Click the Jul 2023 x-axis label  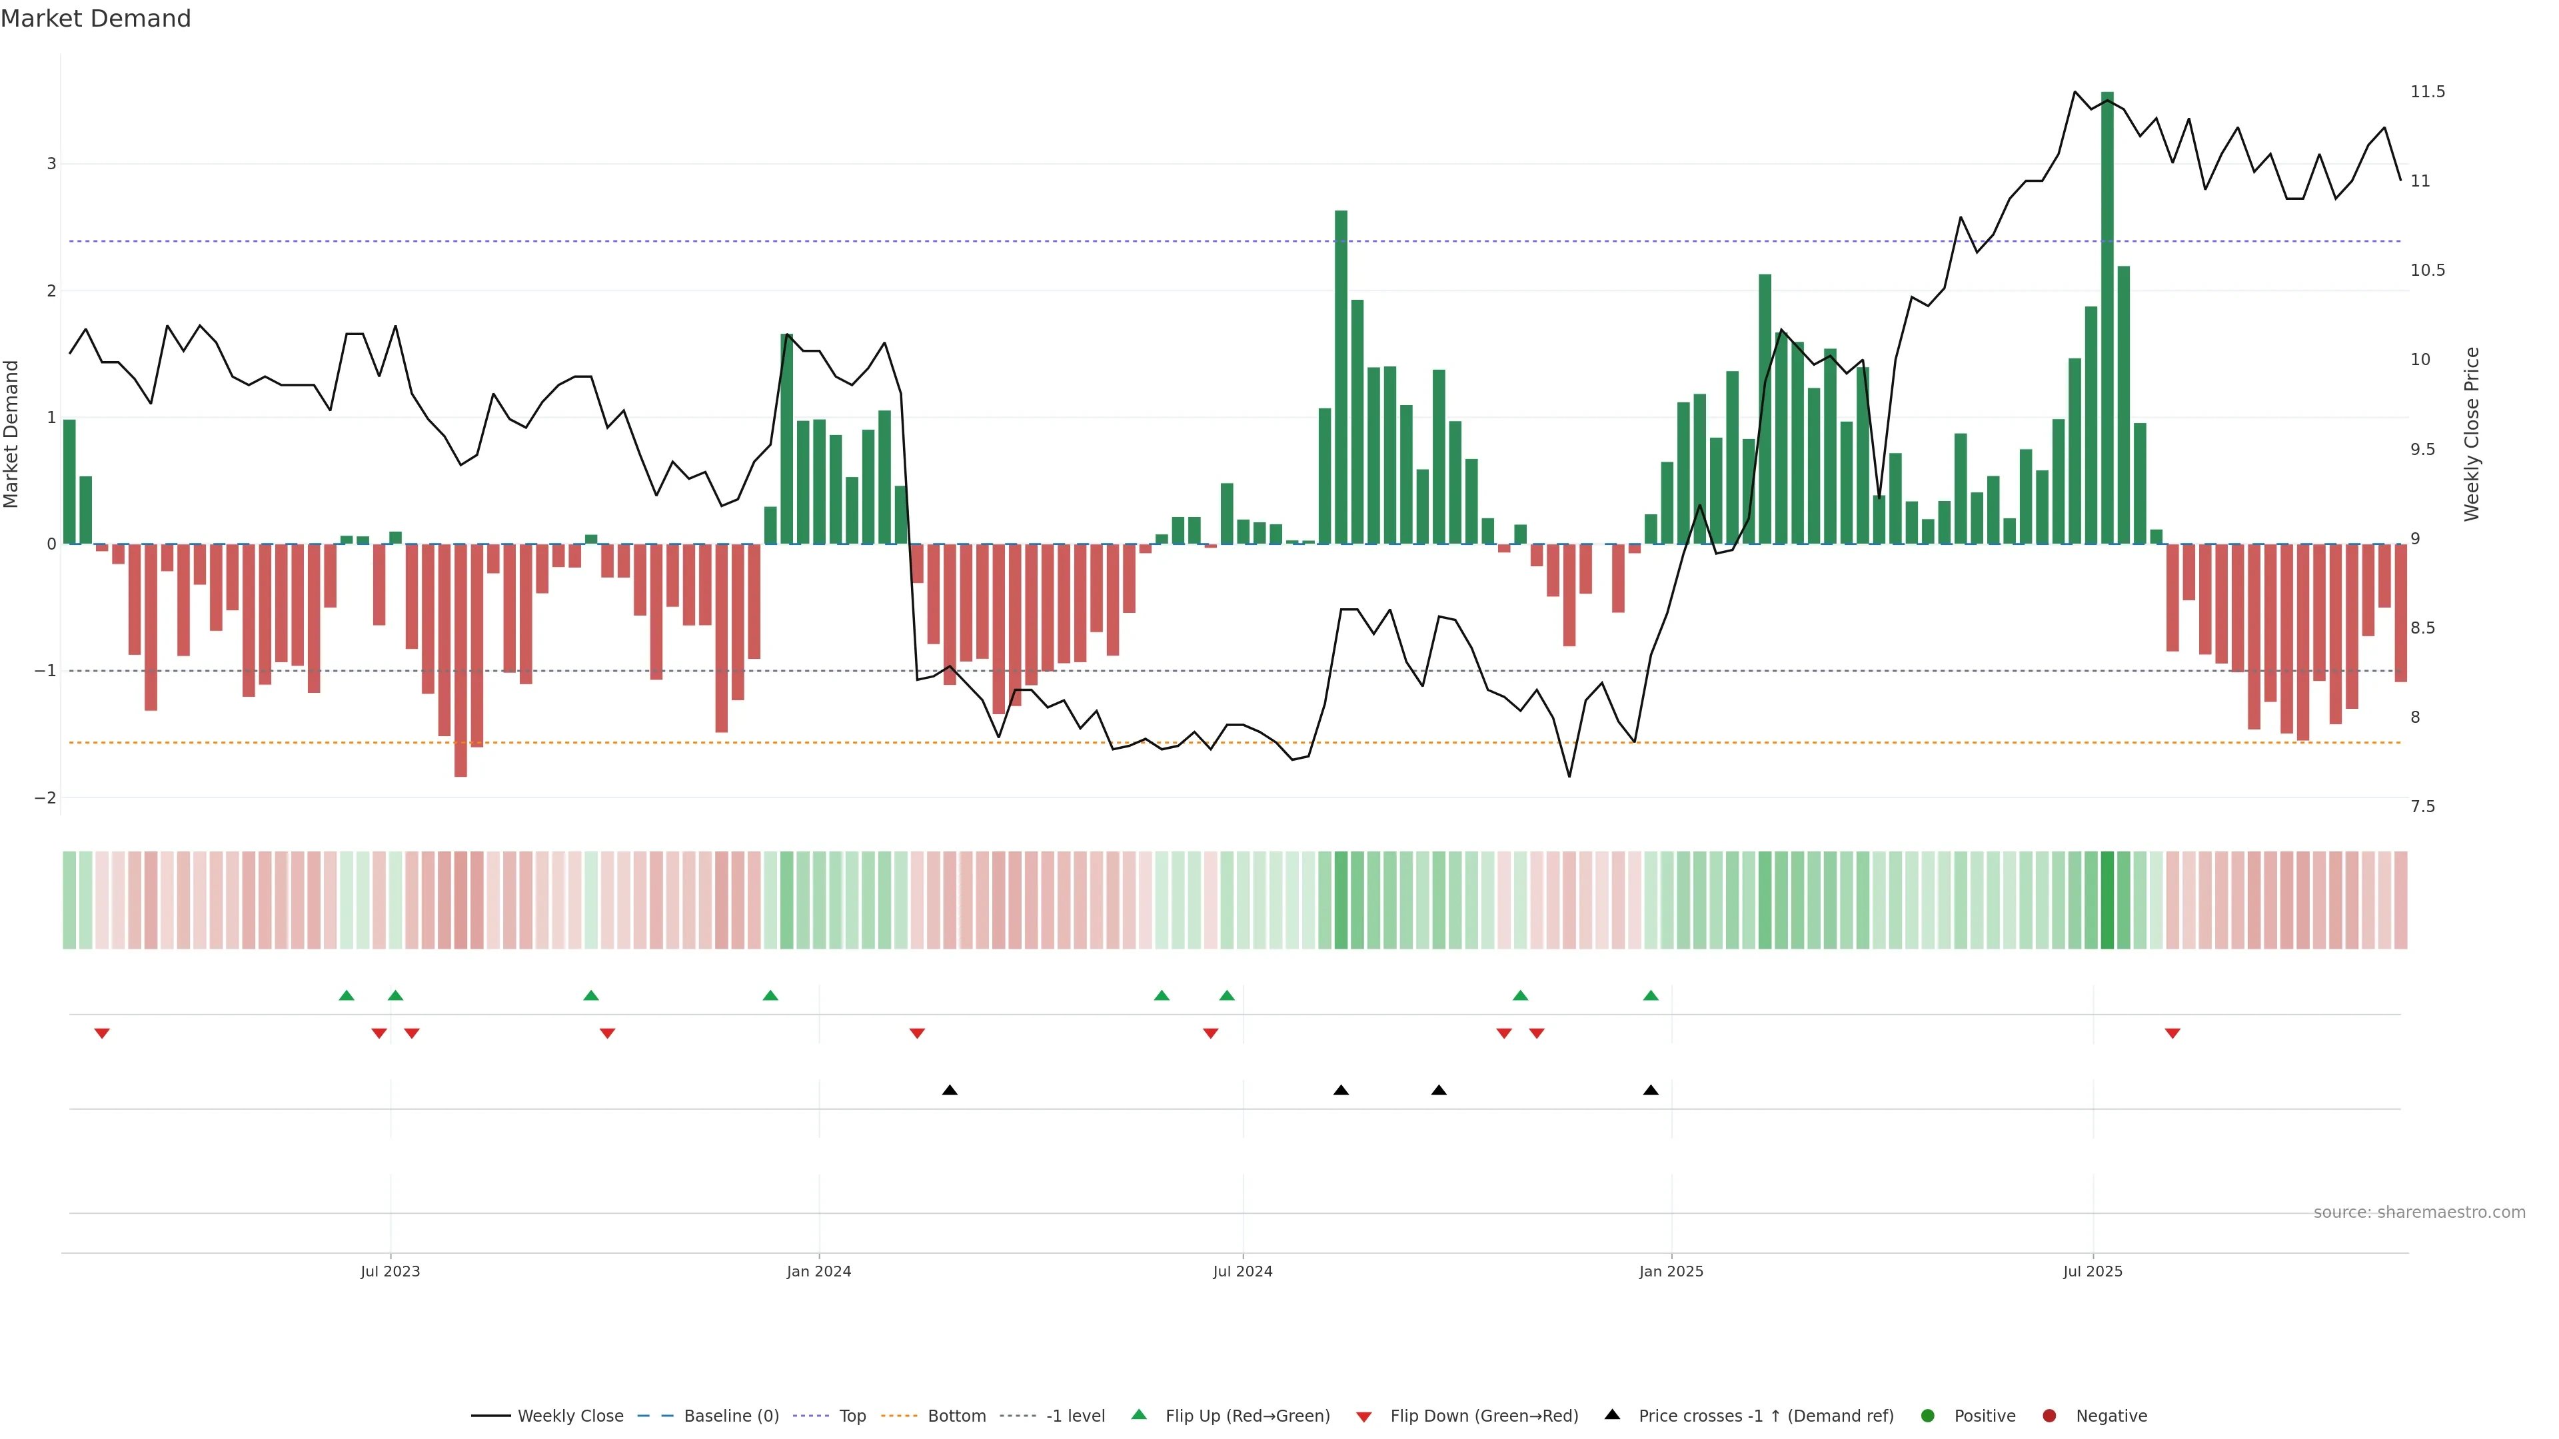click(391, 1271)
